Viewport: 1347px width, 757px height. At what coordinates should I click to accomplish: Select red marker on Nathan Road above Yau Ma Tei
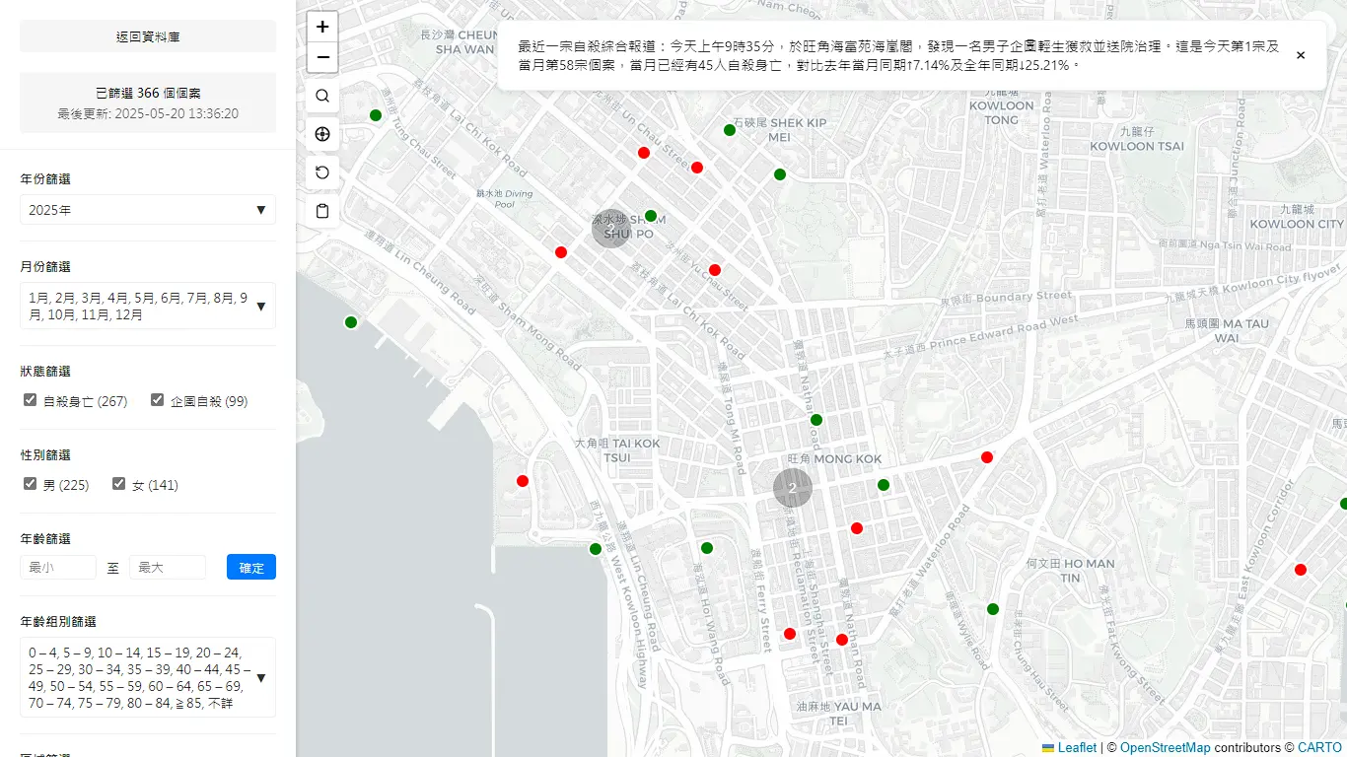click(x=842, y=640)
